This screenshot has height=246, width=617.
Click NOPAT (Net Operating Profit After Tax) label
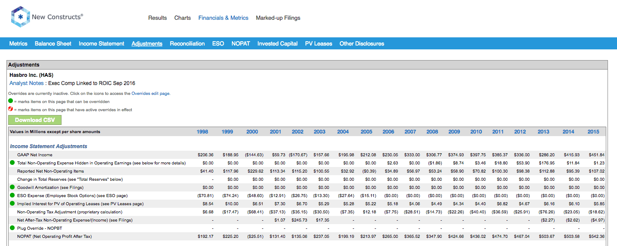(54, 237)
